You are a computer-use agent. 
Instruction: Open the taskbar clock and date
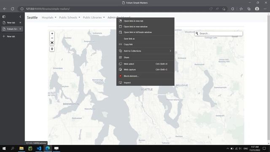point(255,149)
